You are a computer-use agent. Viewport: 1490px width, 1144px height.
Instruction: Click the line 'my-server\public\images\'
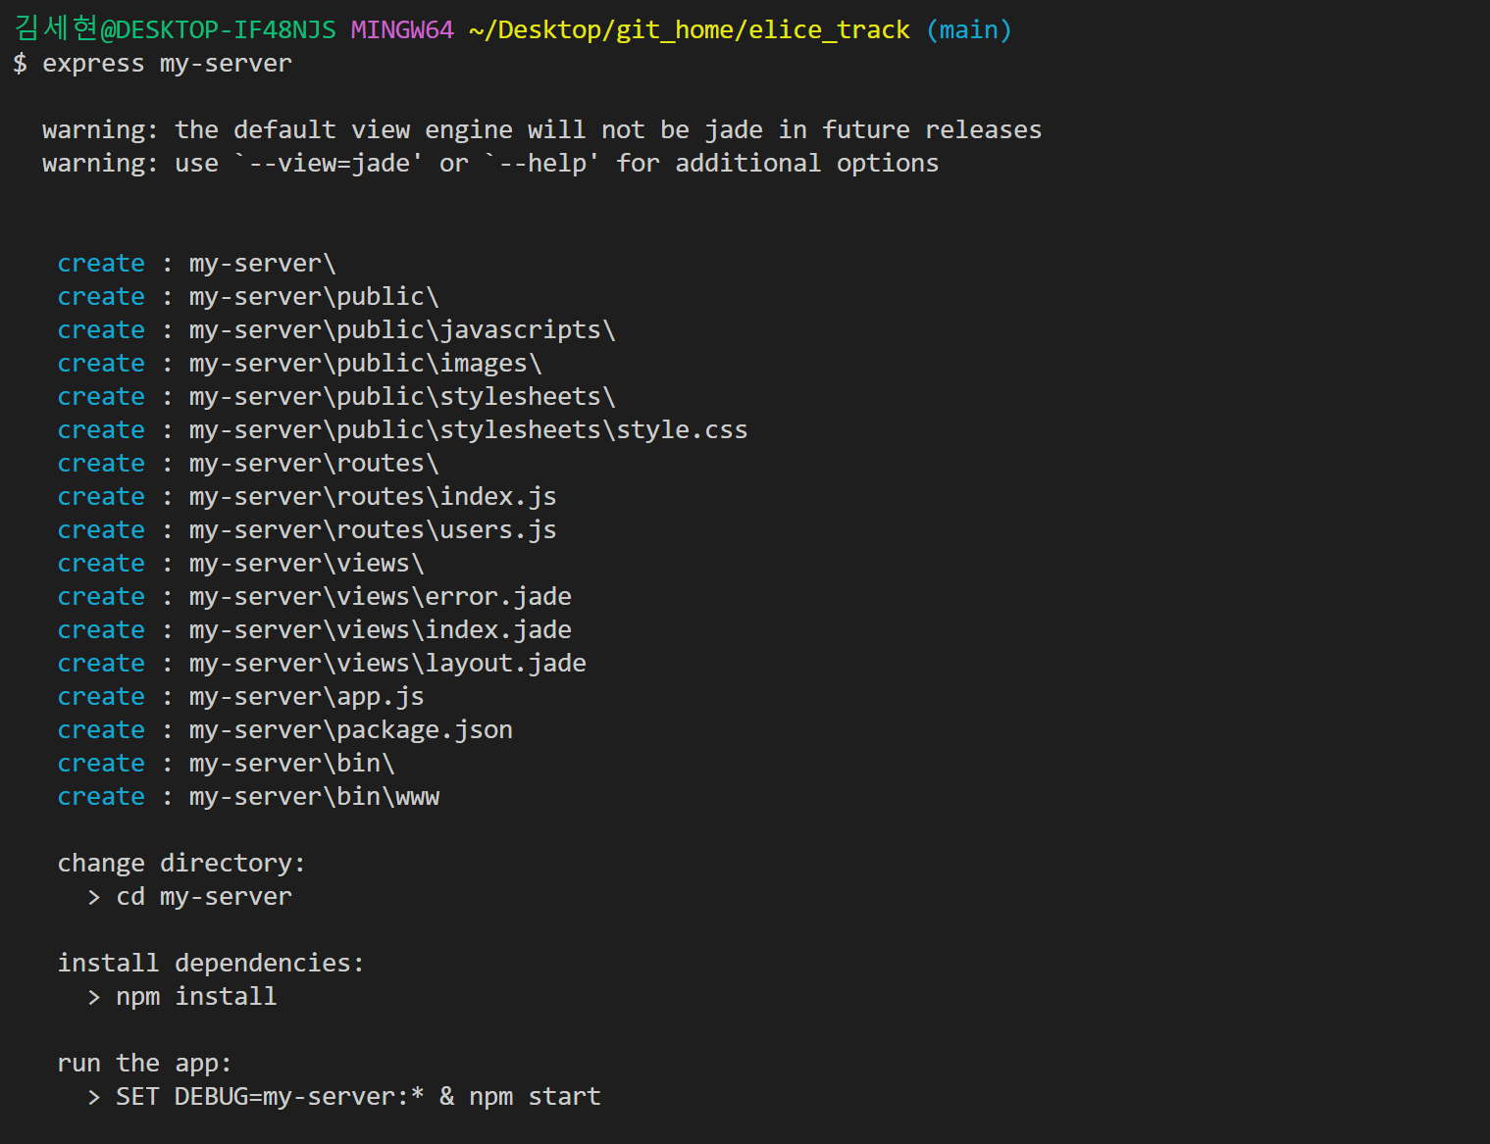click(x=365, y=364)
